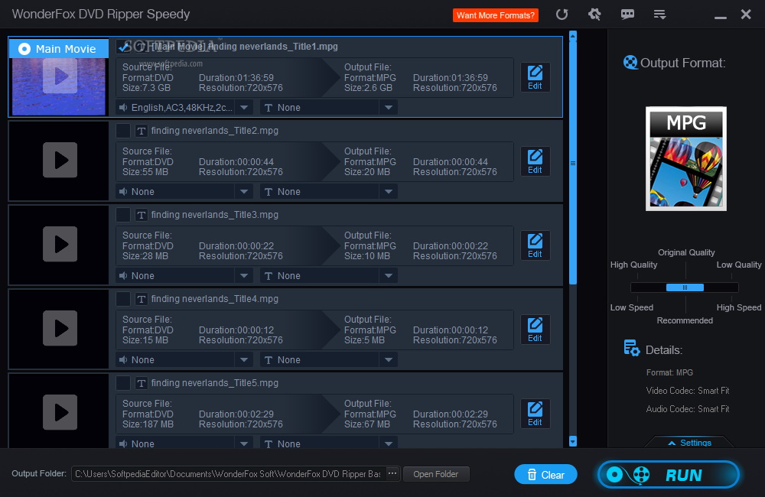The width and height of the screenshot is (765, 497).
Task: Click the refresh/reload icon in title bar
Action: coord(562,14)
